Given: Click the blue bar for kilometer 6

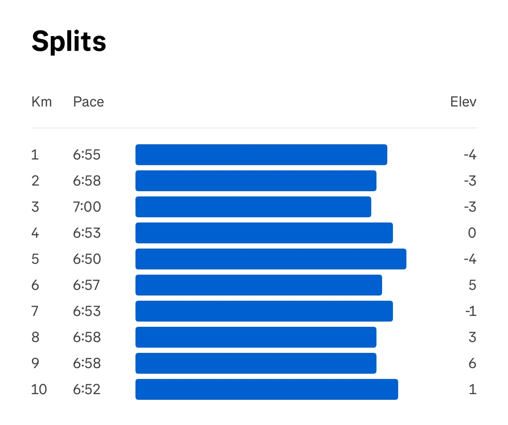Looking at the screenshot, I should coord(258,285).
